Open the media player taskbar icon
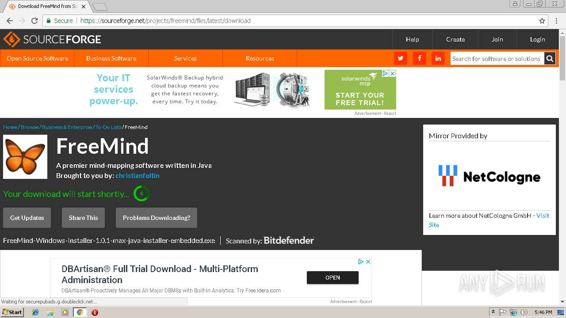The width and height of the screenshot is (566, 318). 65,312
